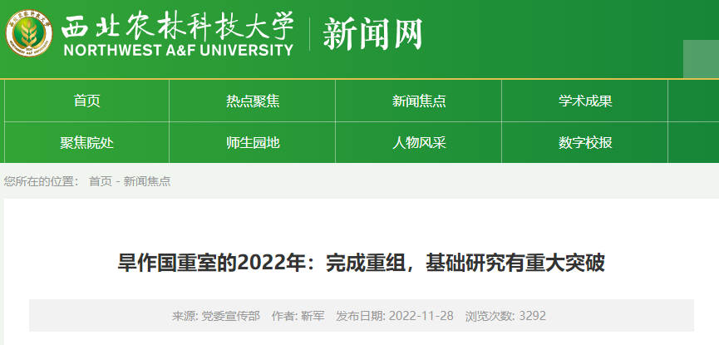Click the 新闻网 site title
719x345 pixels.
pos(372,34)
